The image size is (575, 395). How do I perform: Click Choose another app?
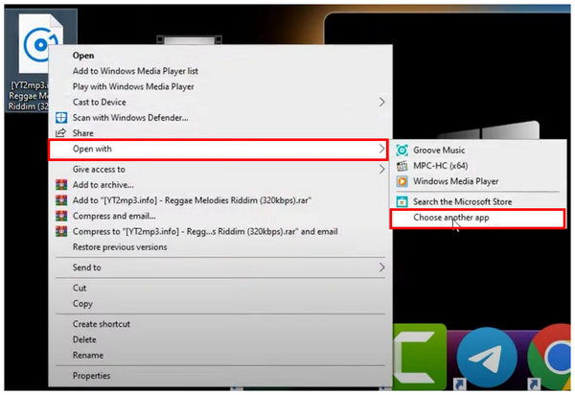477,219
